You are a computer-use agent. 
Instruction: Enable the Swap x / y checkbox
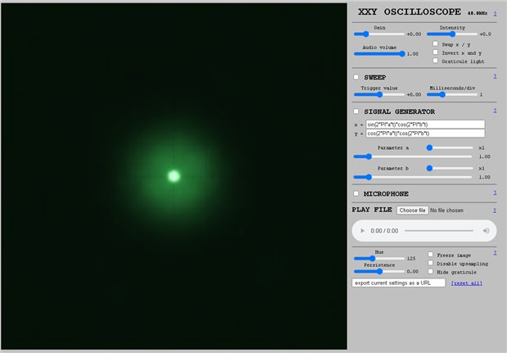pyautogui.click(x=435, y=43)
